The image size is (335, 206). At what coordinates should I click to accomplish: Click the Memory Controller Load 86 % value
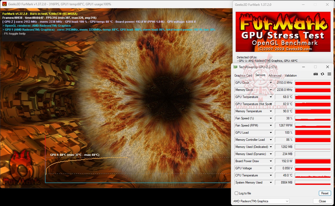tap(284, 140)
